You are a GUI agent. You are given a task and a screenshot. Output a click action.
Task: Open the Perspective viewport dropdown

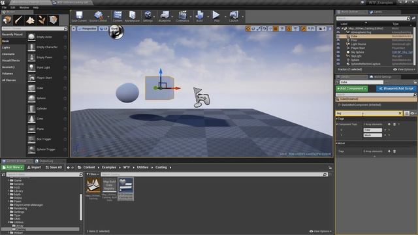[87, 29]
